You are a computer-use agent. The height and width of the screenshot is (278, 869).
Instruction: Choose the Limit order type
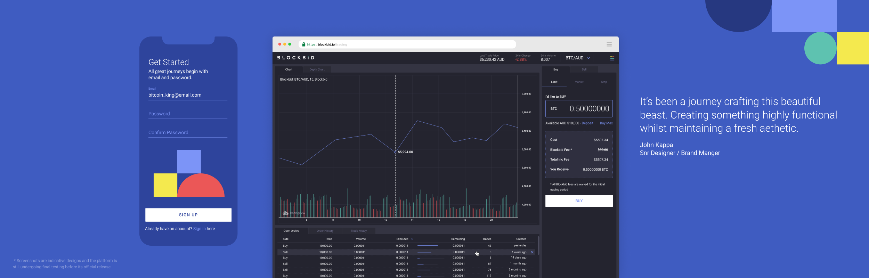pos(554,82)
